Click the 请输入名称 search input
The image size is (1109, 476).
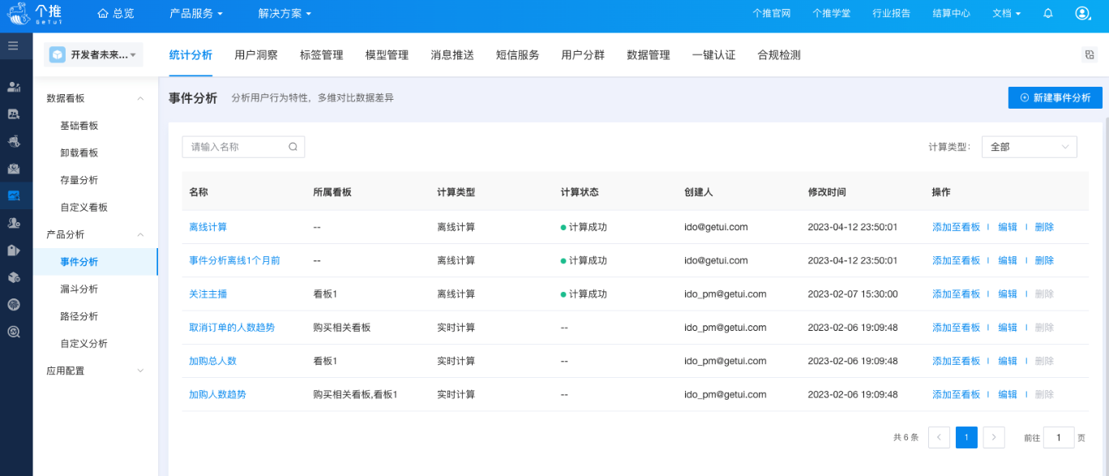coord(243,148)
